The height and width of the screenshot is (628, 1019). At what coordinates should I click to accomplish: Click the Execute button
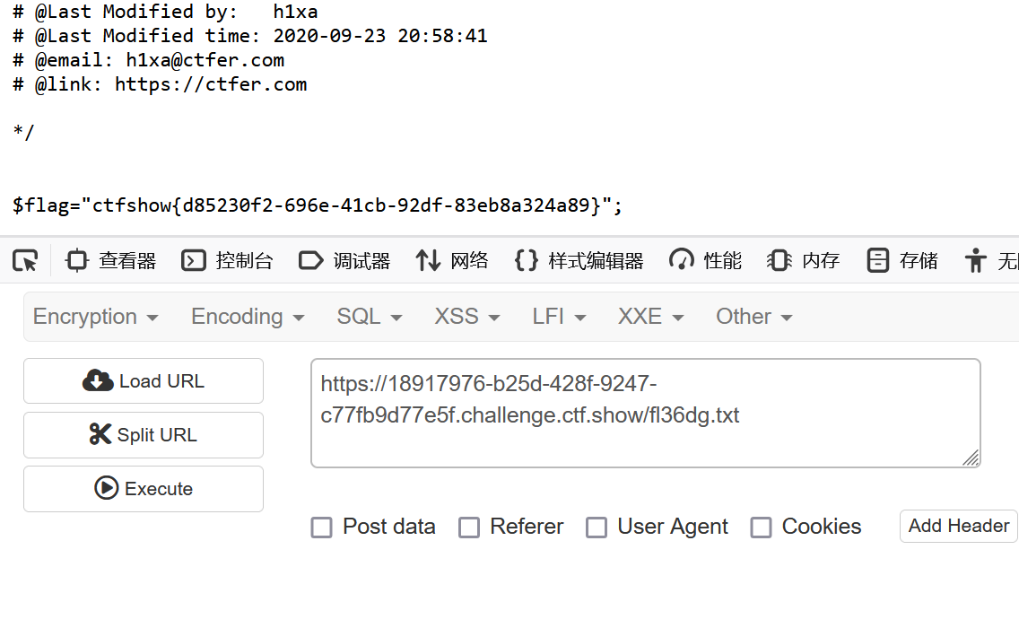click(x=144, y=489)
